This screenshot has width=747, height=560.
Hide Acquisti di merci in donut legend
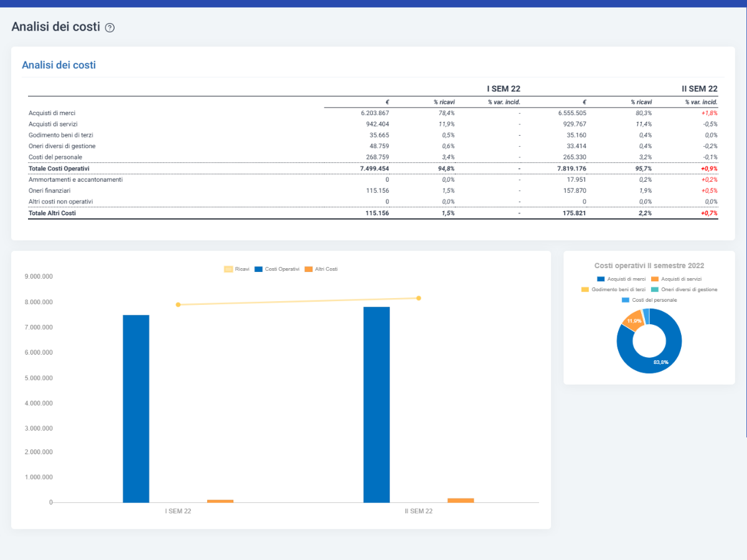click(621, 279)
